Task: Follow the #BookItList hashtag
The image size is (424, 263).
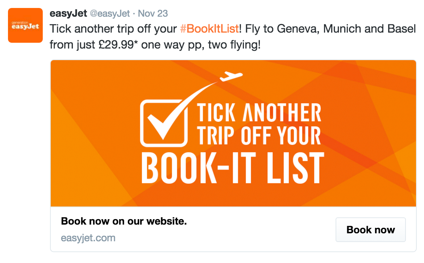Action: pyautogui.click(x=209, y=29)
